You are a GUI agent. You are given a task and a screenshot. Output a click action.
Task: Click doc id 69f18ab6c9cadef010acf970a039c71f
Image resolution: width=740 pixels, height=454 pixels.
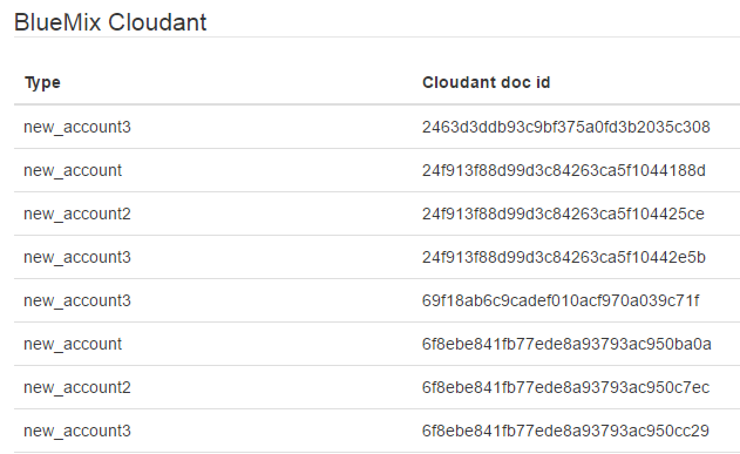pos(561,300)
